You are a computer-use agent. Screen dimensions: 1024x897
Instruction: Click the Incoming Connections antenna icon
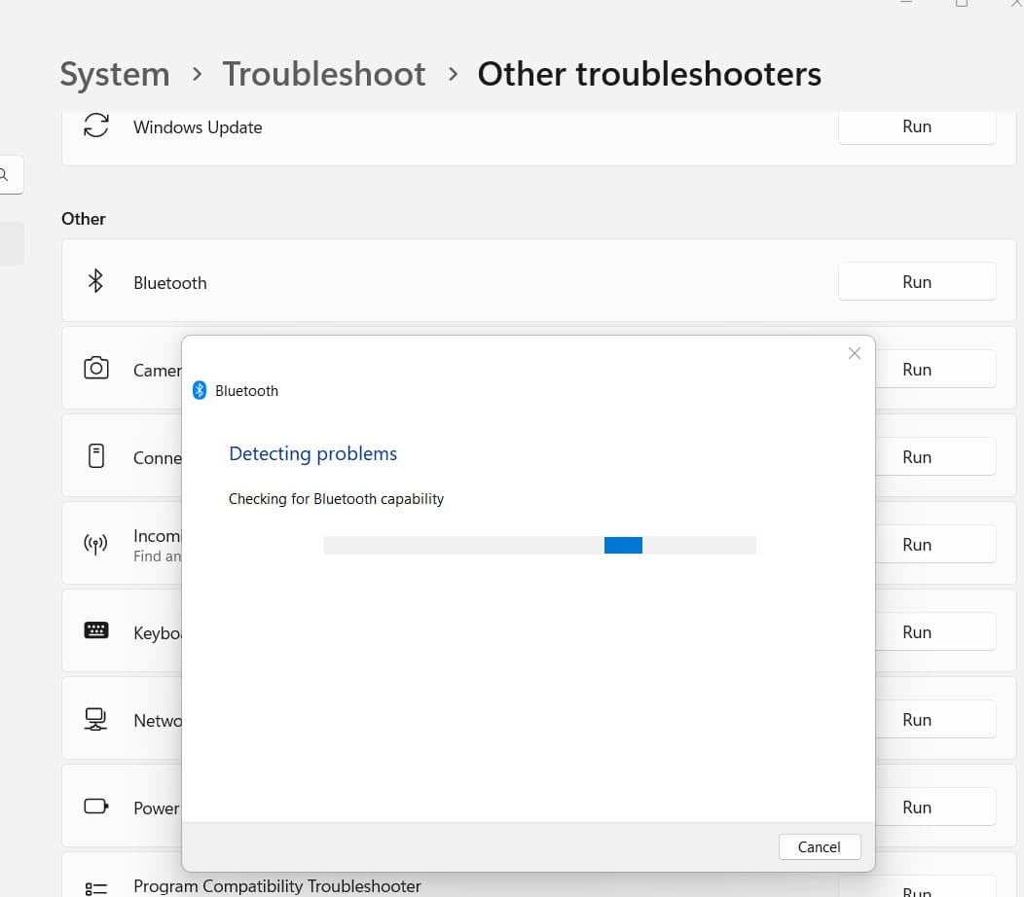coord(96,544)
